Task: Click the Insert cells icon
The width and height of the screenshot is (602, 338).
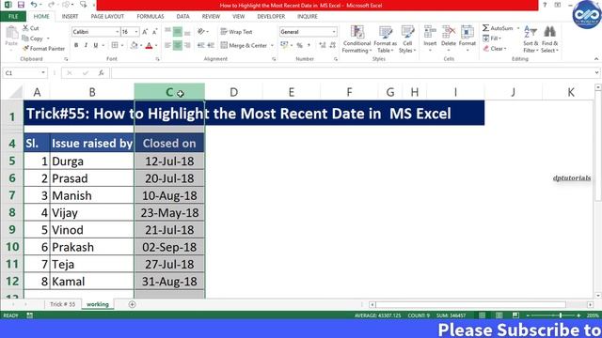Action: coord(430,31)
